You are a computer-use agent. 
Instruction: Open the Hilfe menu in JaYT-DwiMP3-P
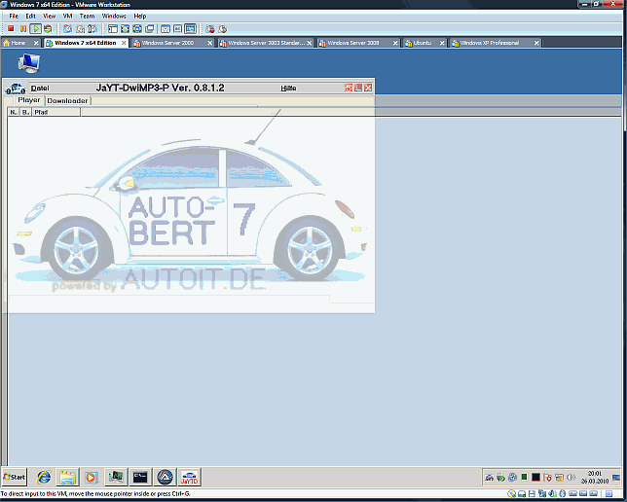288,88
